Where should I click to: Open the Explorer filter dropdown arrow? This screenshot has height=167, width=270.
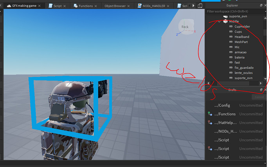pos(265,11)
